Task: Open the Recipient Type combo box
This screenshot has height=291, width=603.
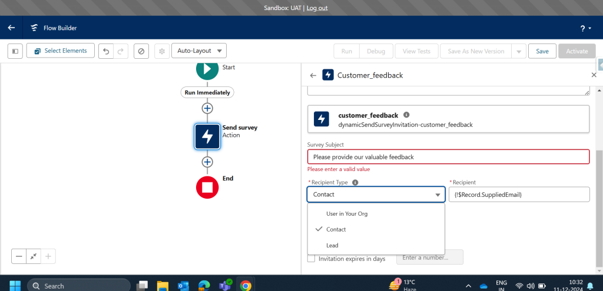Action: (x=375, y=195)
